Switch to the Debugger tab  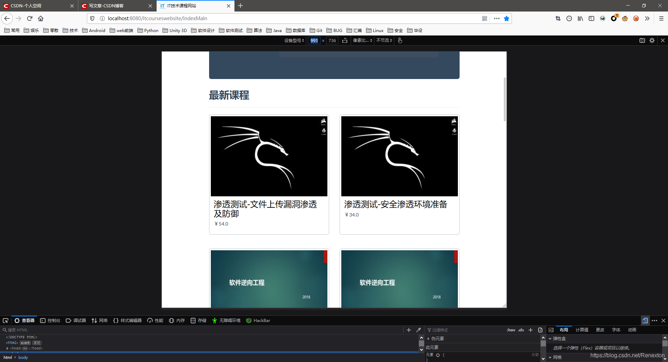point(76,321)
